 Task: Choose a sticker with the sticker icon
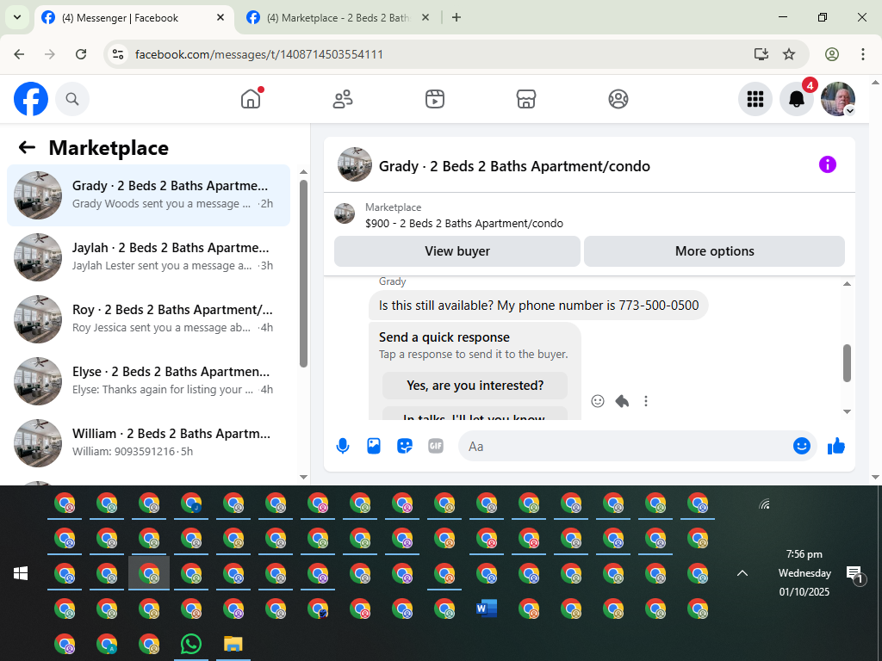(405, 447)
